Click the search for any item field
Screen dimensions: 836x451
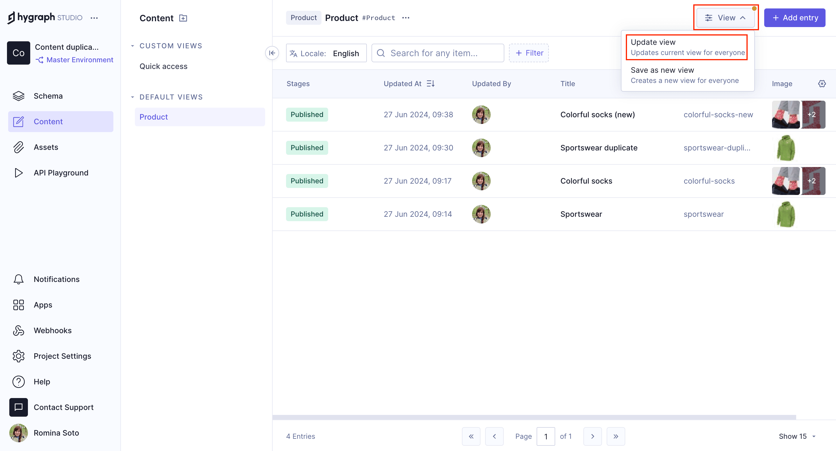[437, 53]
